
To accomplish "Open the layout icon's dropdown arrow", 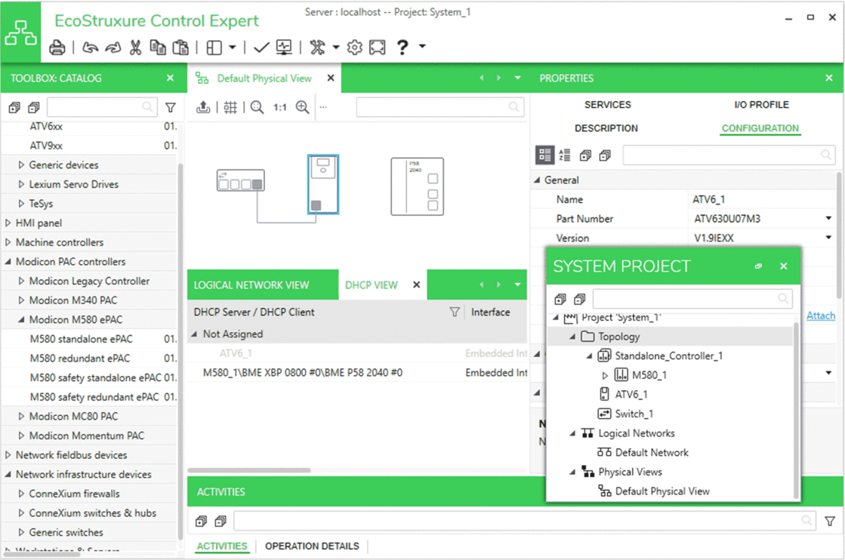I will point(233,48).
